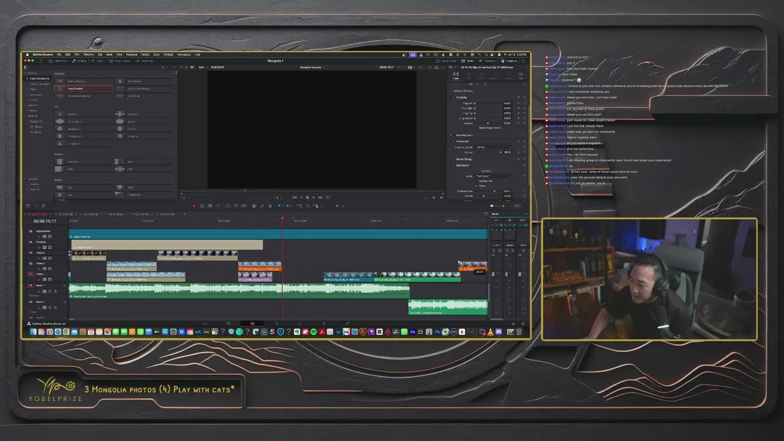Open the Workspace menu
Viewport: 784px width, 441px height.
tap(184, 55)
